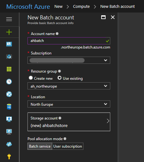Click info icon next to Storage account

(x=60, y=118)
